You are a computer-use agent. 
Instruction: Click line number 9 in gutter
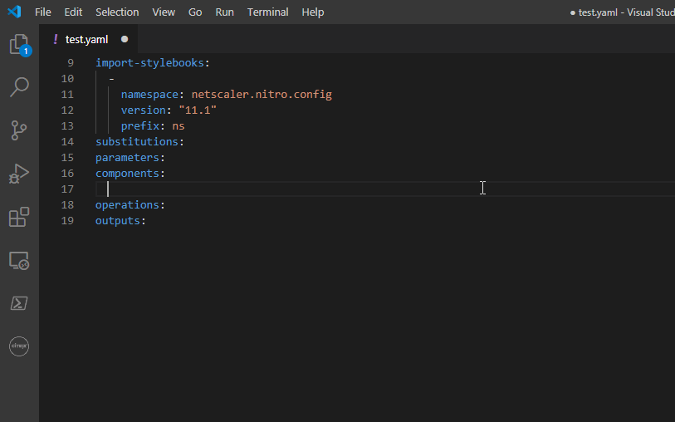point(71,63)
